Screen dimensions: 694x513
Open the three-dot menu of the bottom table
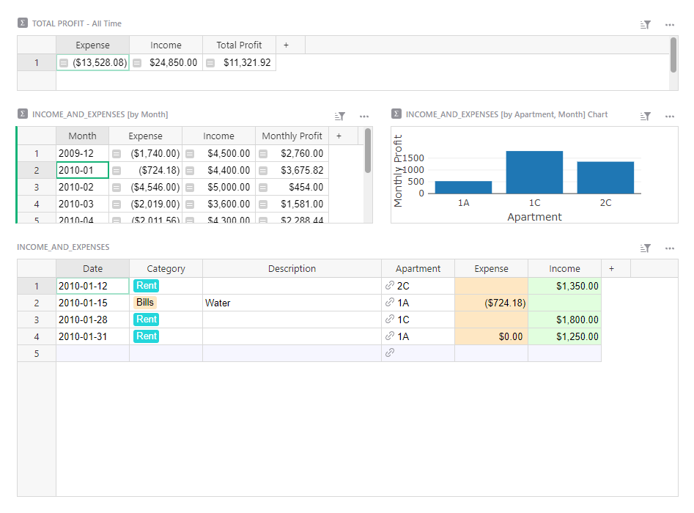coord(669,248)
